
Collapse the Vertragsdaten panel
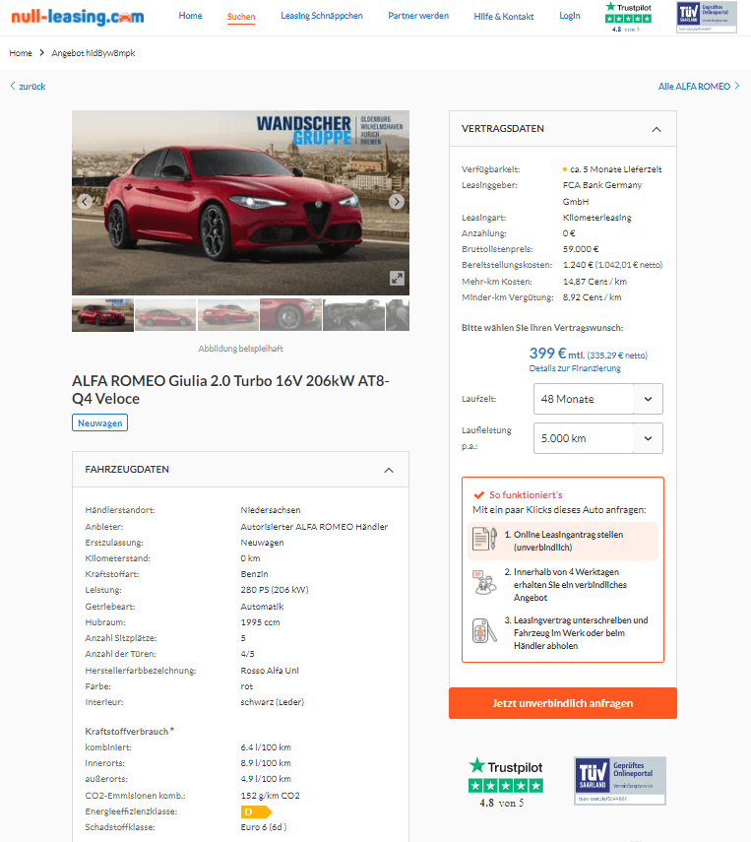tap(656, 129)
